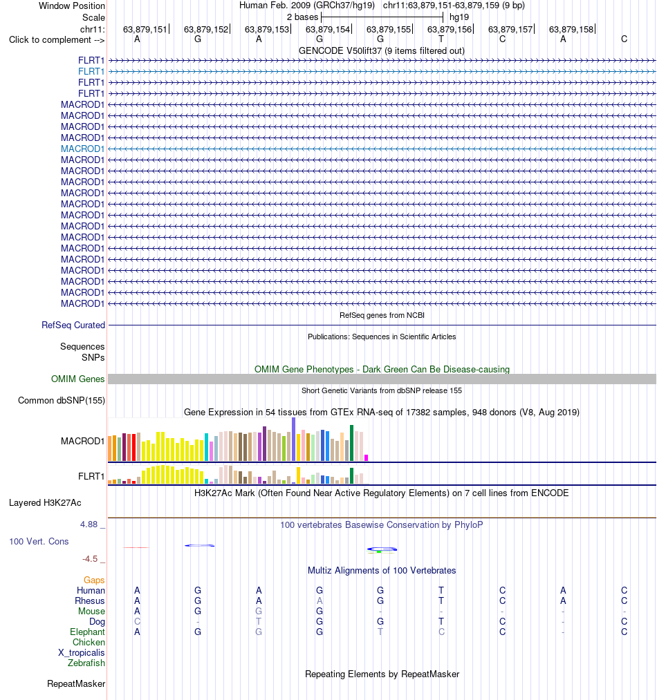Open the OMIM Gene Phenotypes track title
This screenshot has width=657, height=700.
[382, 369]
